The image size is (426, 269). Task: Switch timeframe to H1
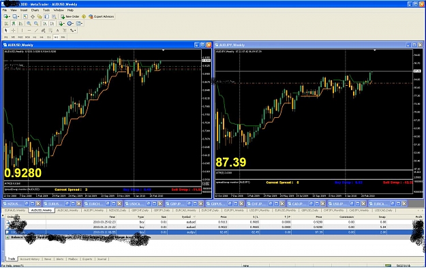click(x=35, y=37)
